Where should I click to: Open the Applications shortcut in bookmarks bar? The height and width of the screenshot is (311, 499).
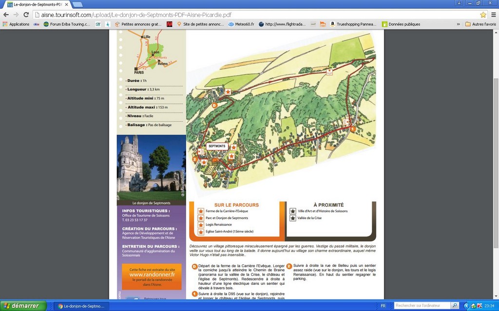[x=16, y=24]
